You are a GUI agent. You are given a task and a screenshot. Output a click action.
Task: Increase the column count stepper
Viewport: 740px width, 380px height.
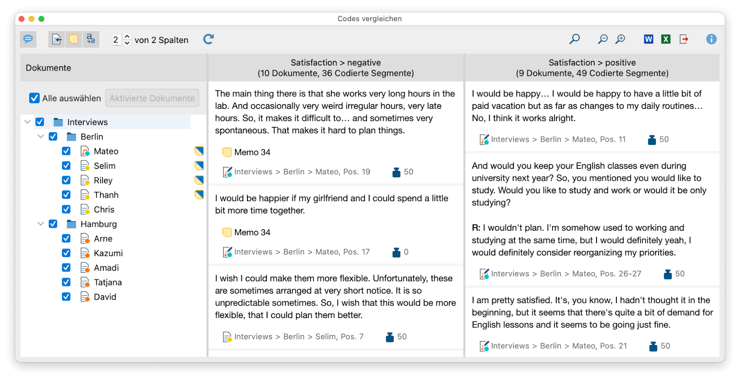pos(127,36)
